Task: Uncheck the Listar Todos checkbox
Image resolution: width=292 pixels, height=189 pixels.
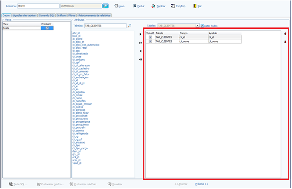Action: click(202, 26)
